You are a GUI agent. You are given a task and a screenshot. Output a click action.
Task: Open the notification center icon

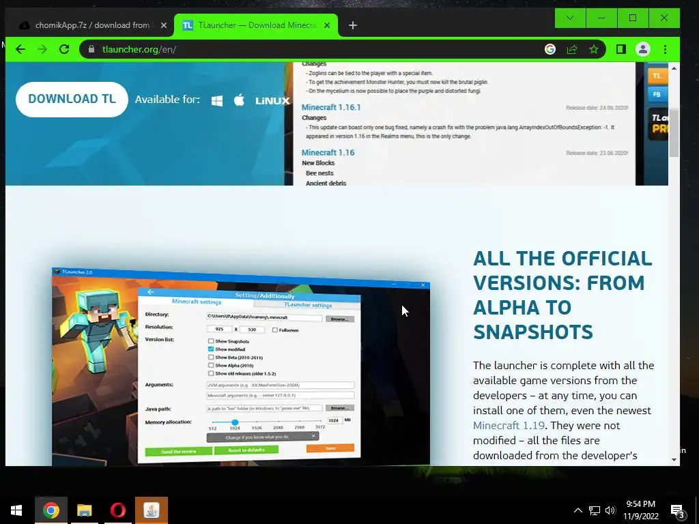(x=678, y=510)
